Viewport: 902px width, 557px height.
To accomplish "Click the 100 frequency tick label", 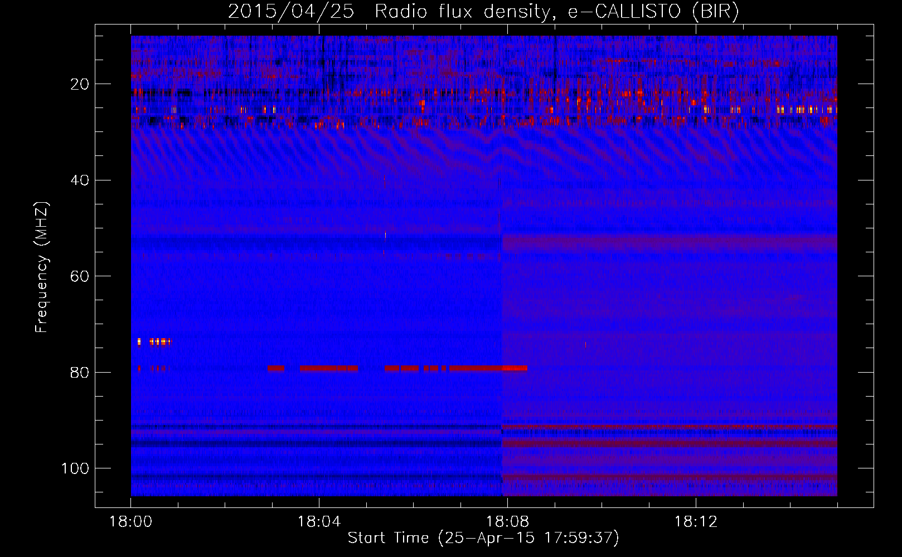I will coord(75,468).
